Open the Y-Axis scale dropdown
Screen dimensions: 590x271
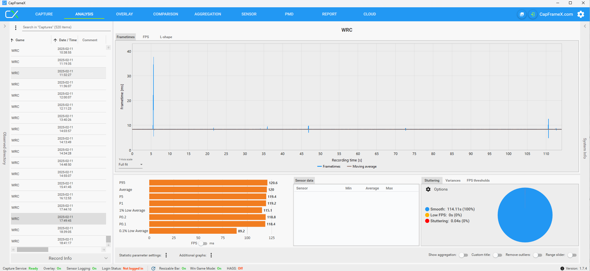[x=130, y=165]
